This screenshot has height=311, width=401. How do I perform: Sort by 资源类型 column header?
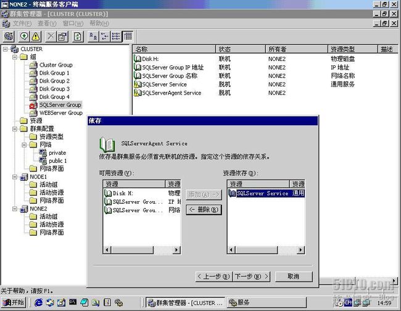[x=353, y=49]
